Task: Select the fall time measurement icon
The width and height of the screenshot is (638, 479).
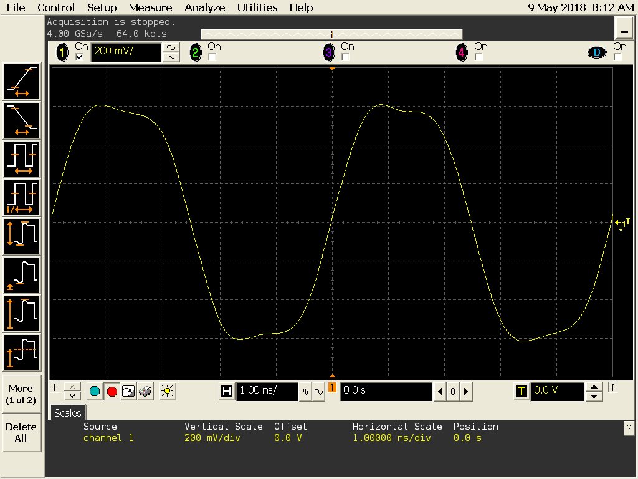Action: tap(22, 120)
